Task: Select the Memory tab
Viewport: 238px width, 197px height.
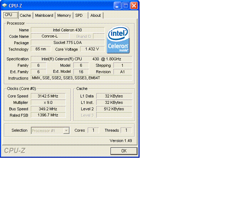Action: click(x=64, y=15)
